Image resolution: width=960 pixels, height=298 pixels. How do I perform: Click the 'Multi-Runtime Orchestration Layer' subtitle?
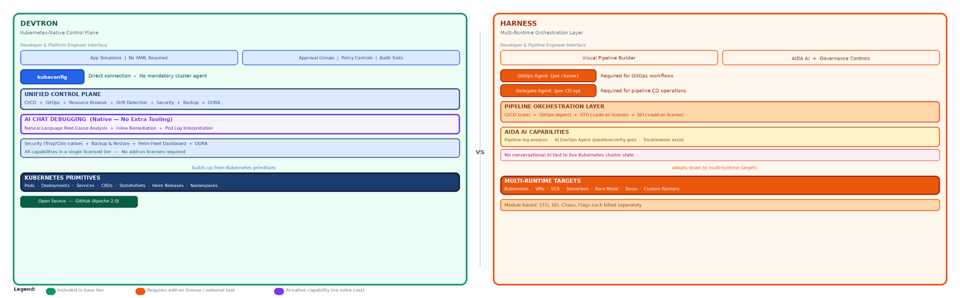click(542, 33)
